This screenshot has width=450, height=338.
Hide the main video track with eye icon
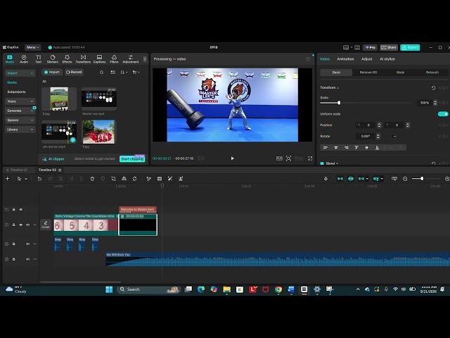point(20,225)
